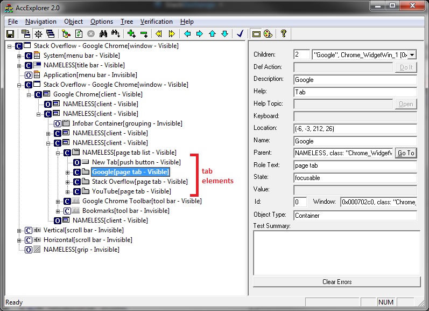This screenshot has width=429, height=311.
Task: Expand the Vertical scroll bar node
Action: (x=19, y=231)
